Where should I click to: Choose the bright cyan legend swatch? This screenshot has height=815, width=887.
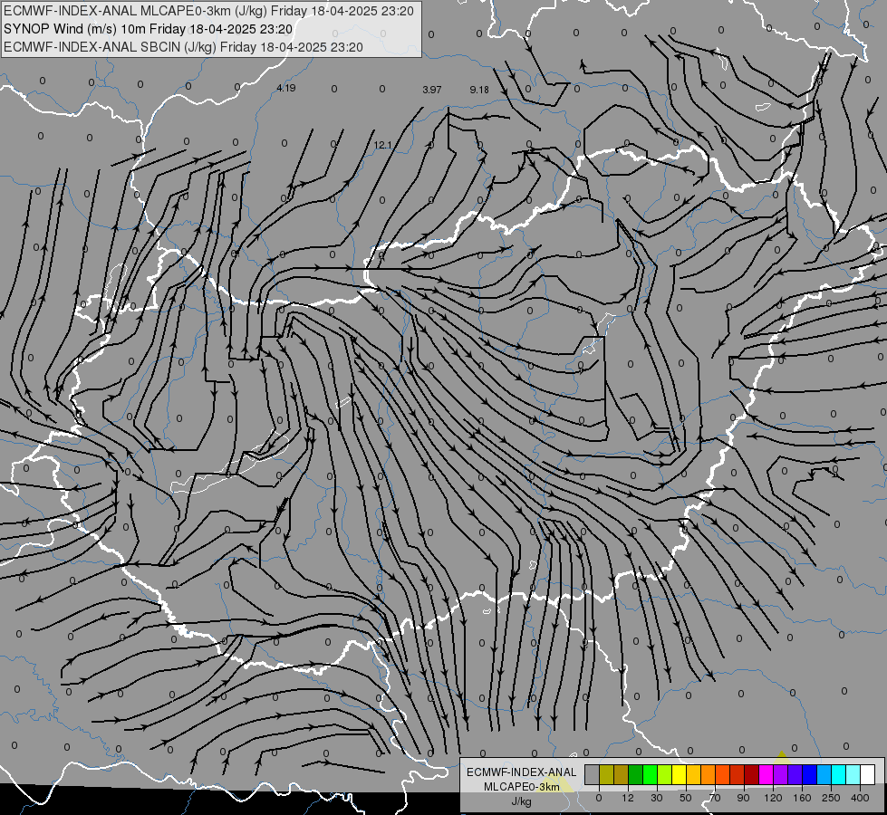(x=838, y=775)
